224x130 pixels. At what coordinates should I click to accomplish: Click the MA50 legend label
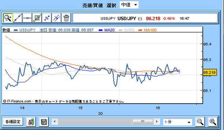click(x=129, y=30)
